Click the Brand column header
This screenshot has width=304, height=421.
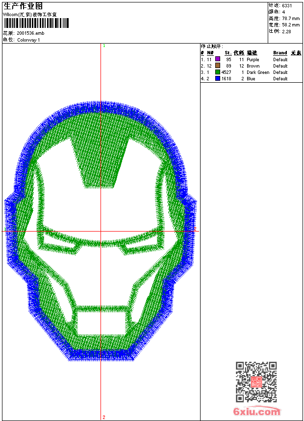(280, 53)
